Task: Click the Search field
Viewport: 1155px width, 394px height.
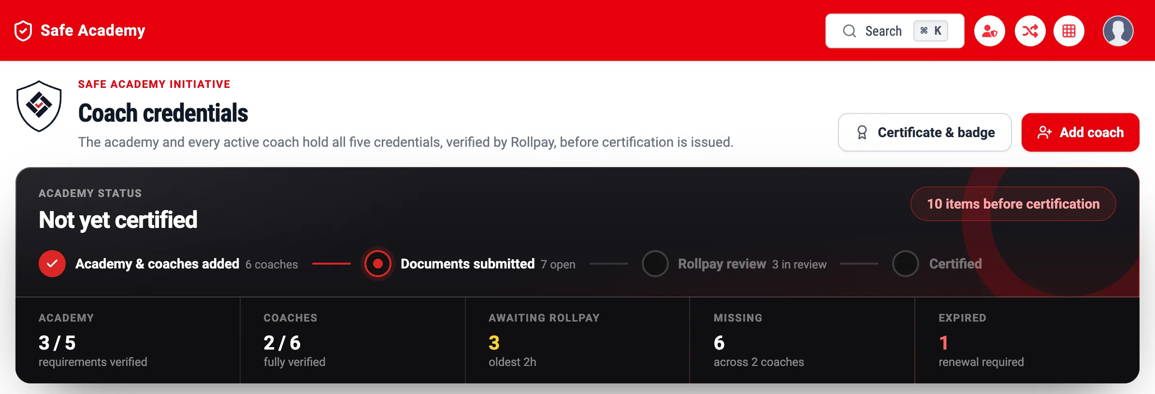Action: point(895,31)
